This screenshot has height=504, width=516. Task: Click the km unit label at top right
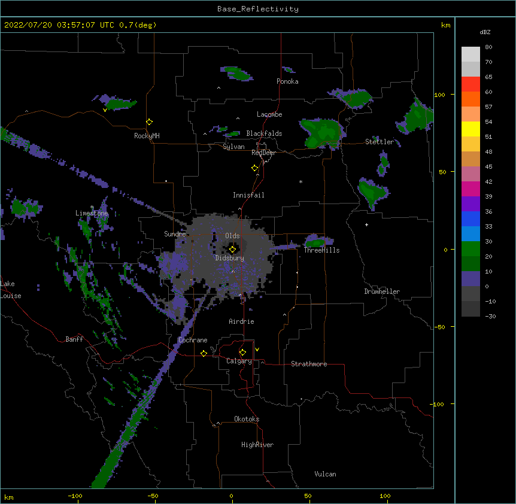tap(446, 25)
